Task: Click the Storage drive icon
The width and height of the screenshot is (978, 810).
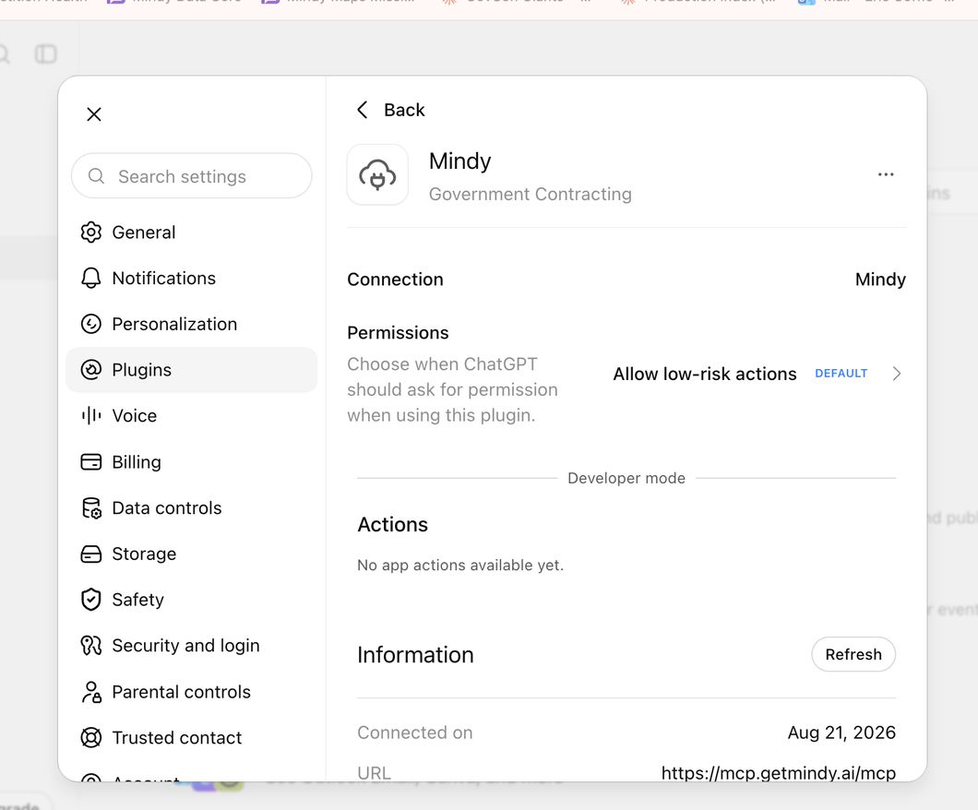Action: (91, 554)
